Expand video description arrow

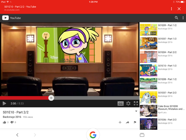(x=136, y=111)
